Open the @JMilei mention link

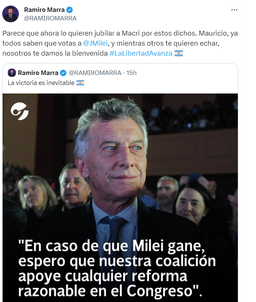95,43
